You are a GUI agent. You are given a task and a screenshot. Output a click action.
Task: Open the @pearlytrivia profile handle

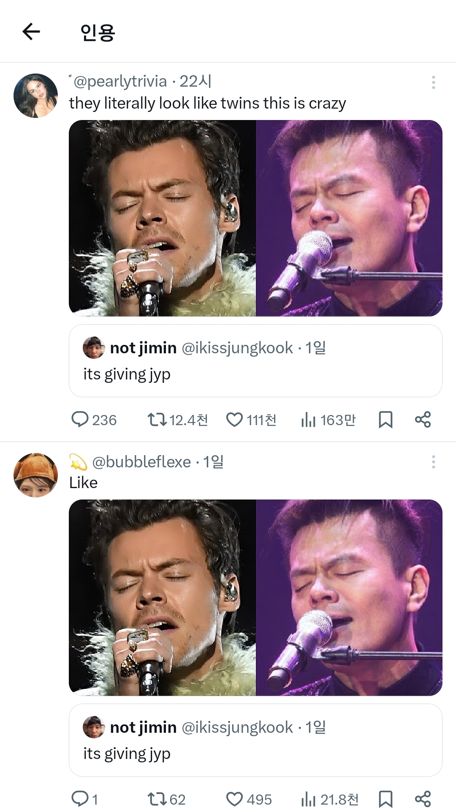pyautogui.click(x=120, y=81)
